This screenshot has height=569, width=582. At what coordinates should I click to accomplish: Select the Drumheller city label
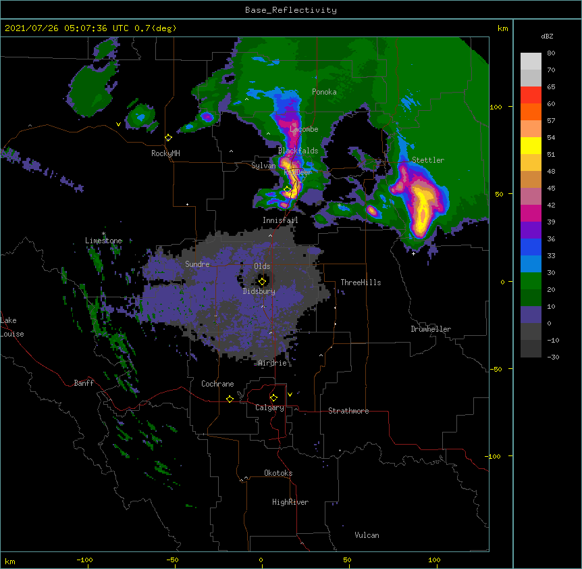431,329
